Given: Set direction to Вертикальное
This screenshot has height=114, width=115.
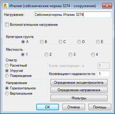Looking at the screenshot, I should (7, 93).
